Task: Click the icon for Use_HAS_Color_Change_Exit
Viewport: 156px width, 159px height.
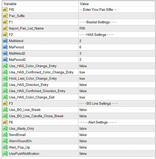Action: point(5,97)
